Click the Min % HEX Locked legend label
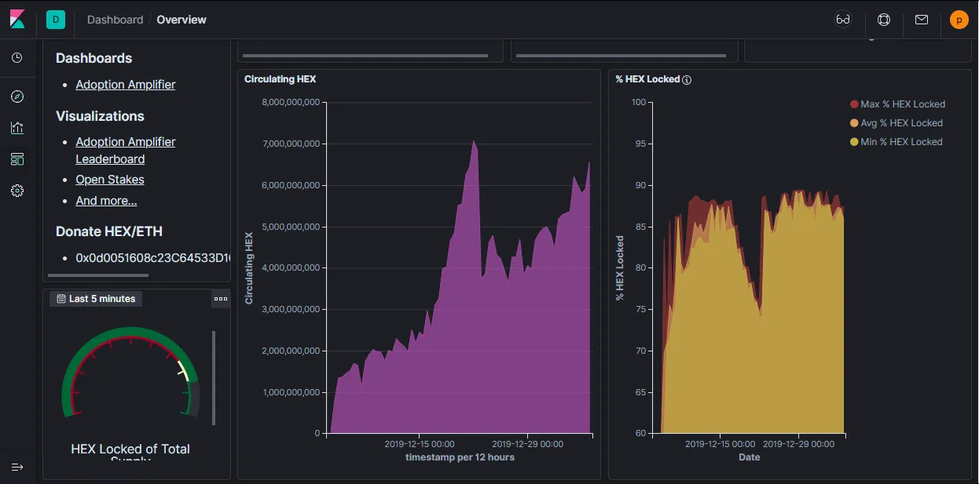 click(x=901, y=142)
